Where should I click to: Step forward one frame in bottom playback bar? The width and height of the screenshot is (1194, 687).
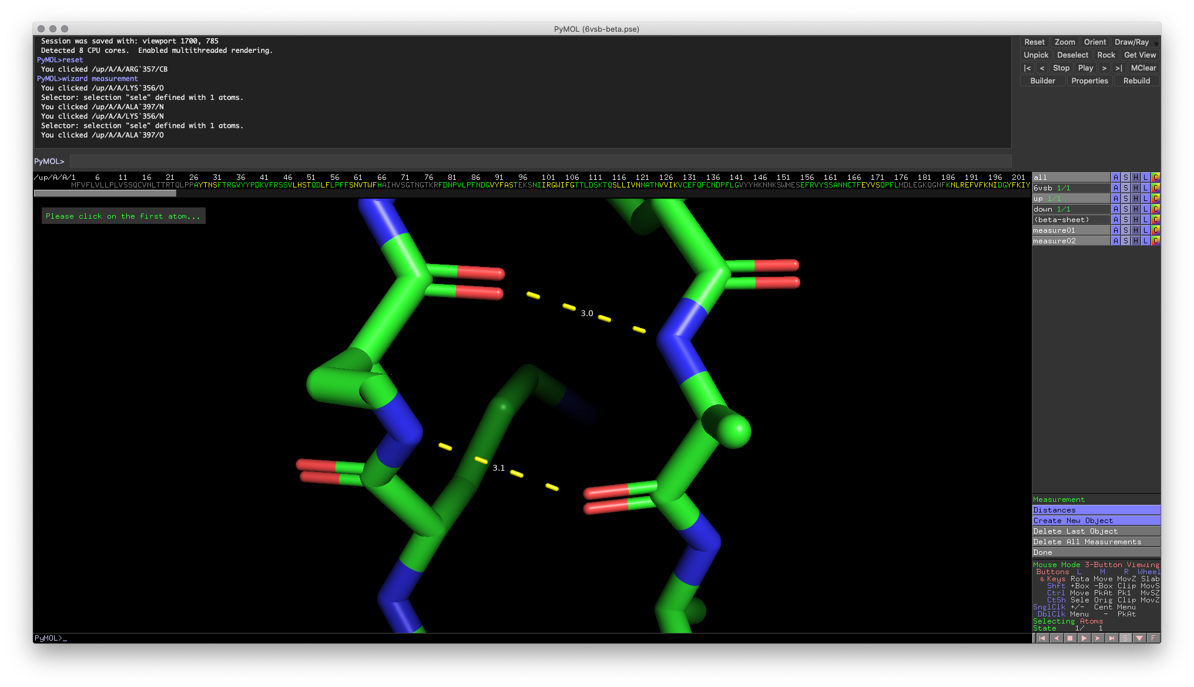[x=1098, y=638]
